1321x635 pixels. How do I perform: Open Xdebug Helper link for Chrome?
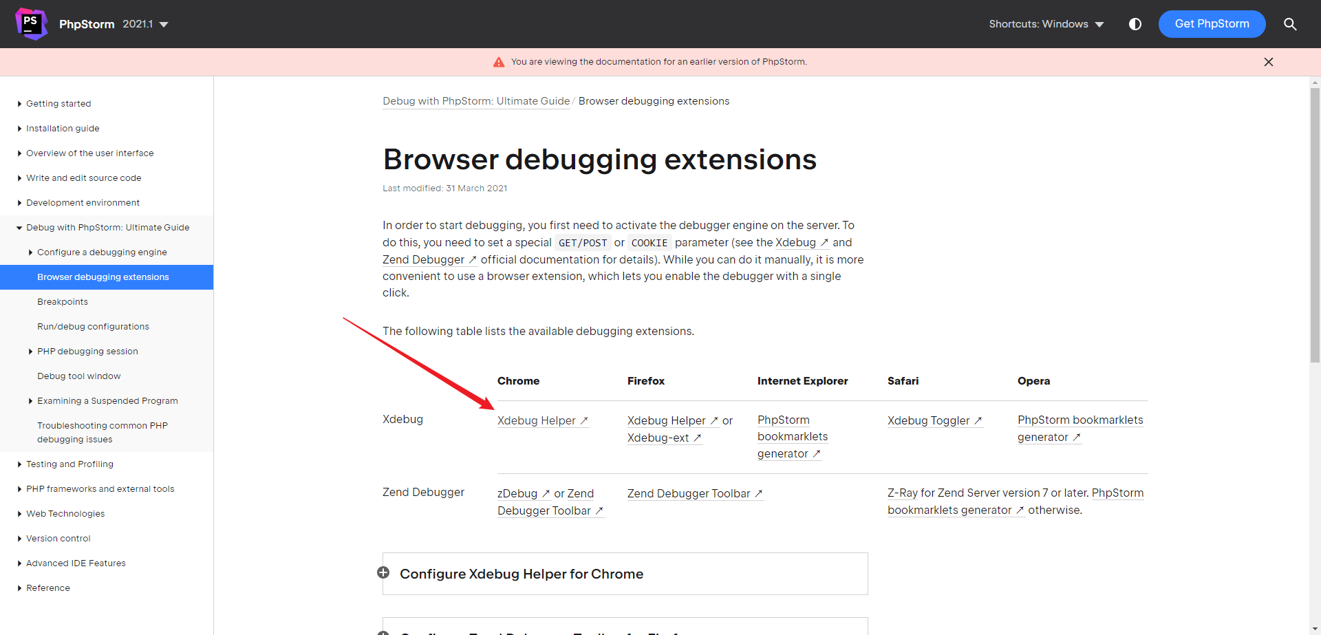point(543,420)
